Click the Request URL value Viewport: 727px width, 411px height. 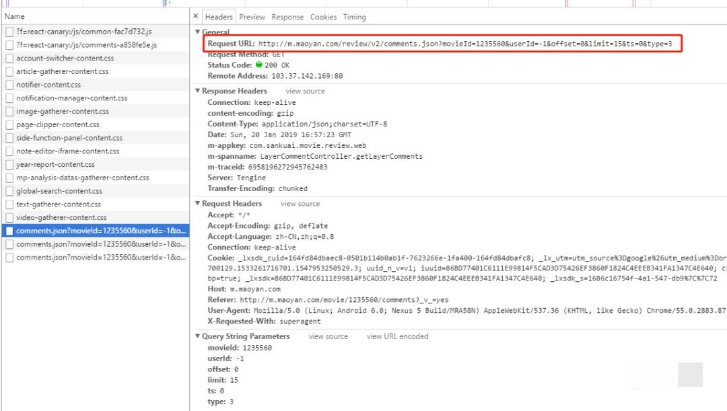(465, 44)
